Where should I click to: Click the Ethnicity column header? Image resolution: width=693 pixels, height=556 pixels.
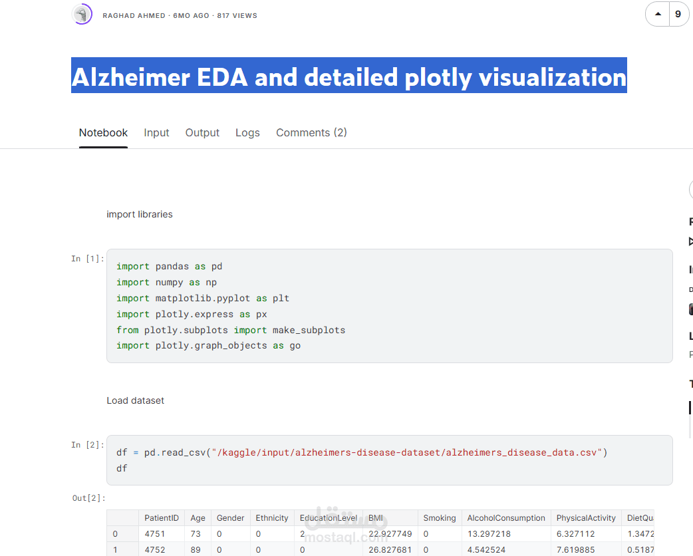272,518
